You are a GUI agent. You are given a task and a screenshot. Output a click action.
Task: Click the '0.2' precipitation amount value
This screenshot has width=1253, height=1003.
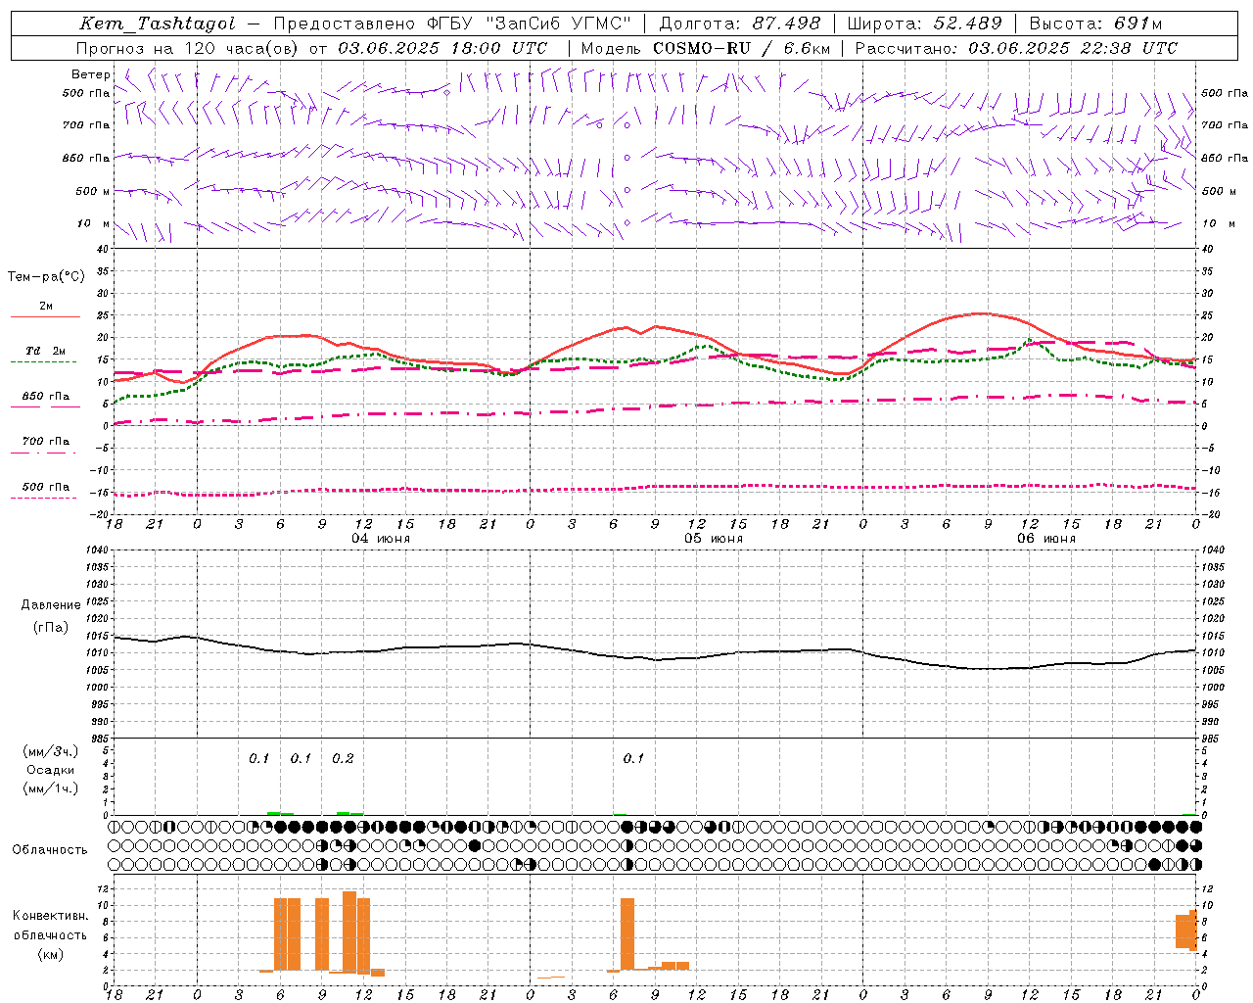343,759
